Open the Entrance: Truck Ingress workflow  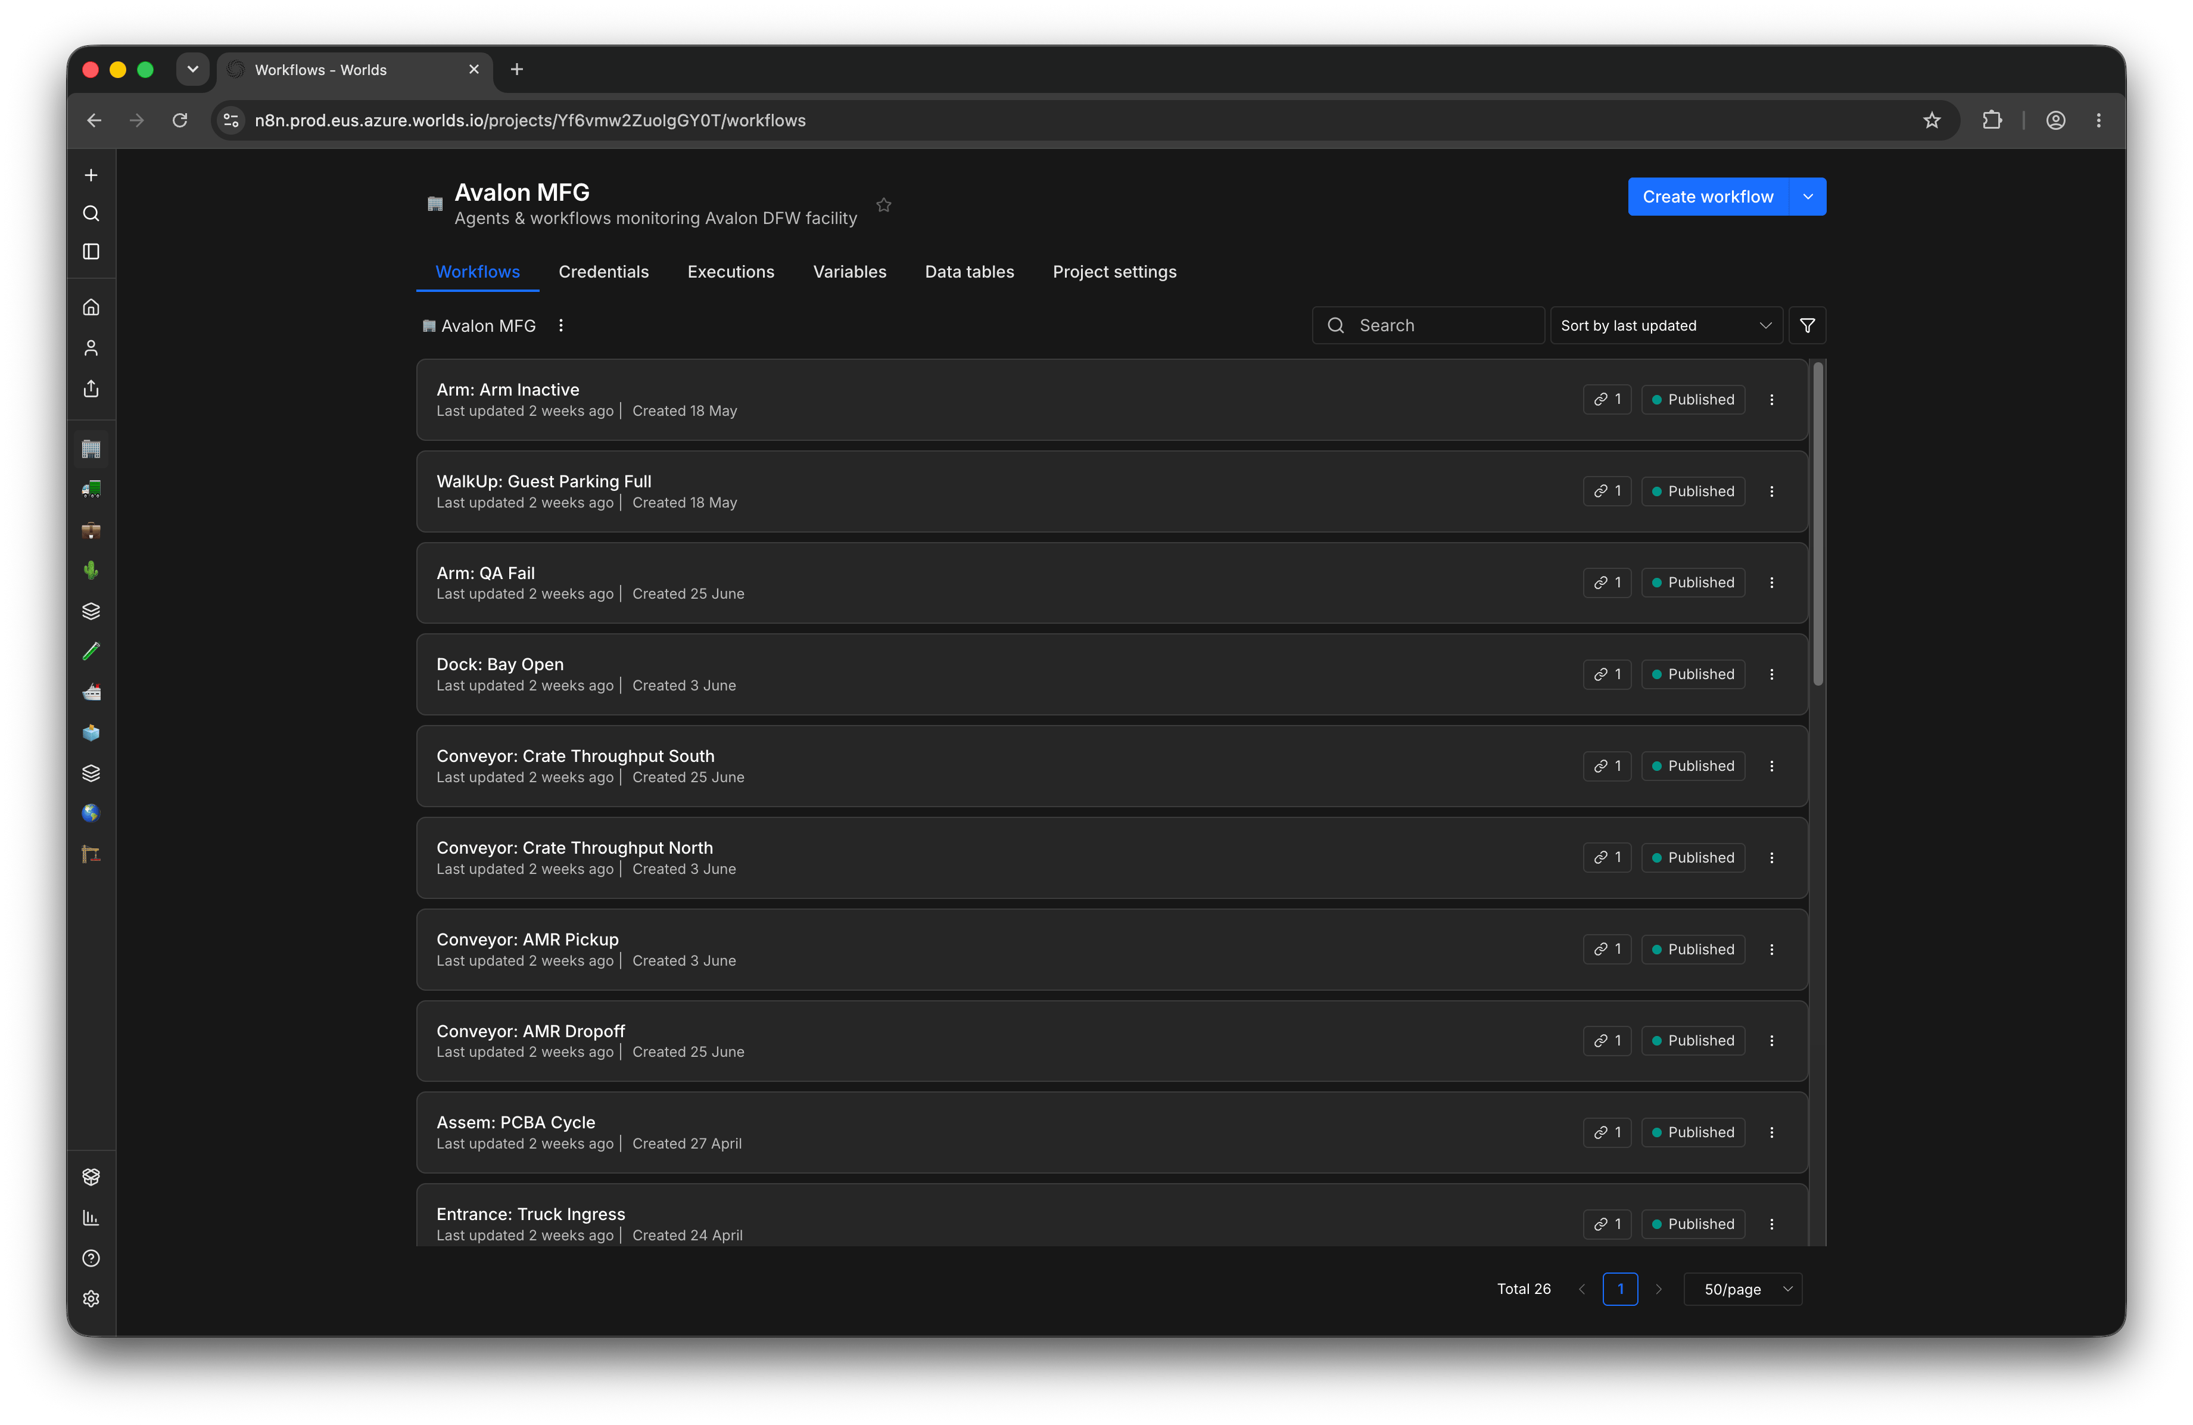(x=1112, y=1215)
